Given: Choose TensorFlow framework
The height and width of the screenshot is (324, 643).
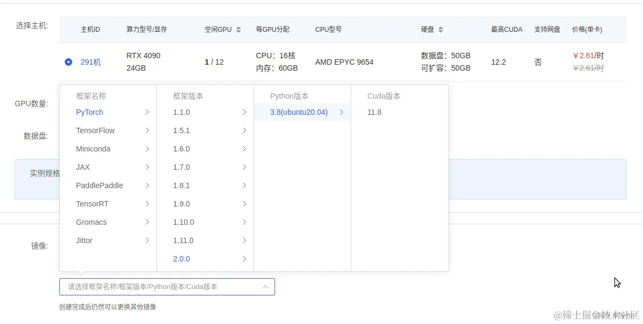Looking at the screenshot, I should (x=95, y=130).
